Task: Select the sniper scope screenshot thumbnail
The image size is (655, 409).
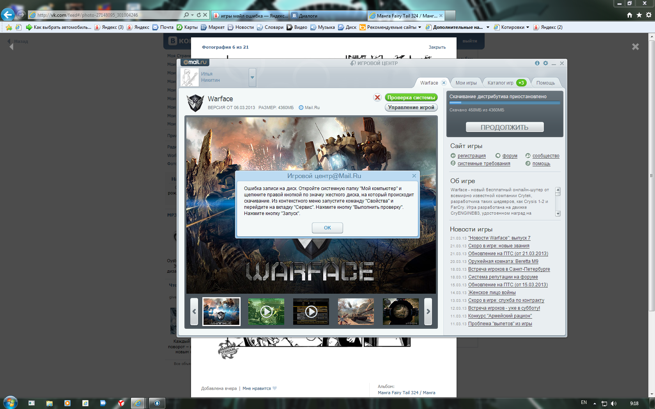Action: [401, 312]
